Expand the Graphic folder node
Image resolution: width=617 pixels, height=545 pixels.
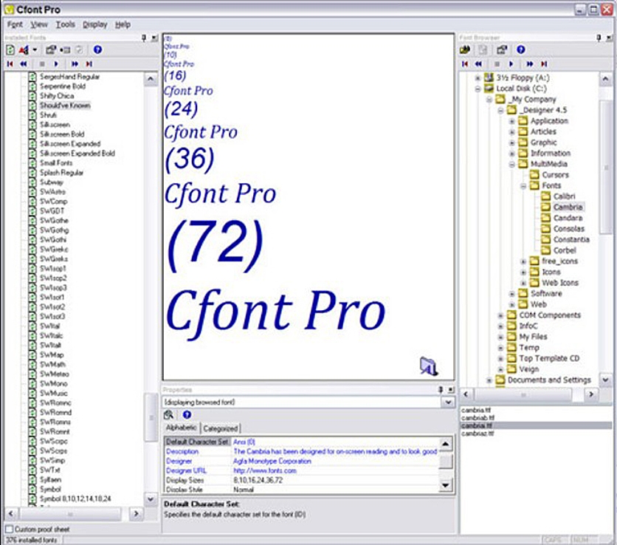click(512, 143)
